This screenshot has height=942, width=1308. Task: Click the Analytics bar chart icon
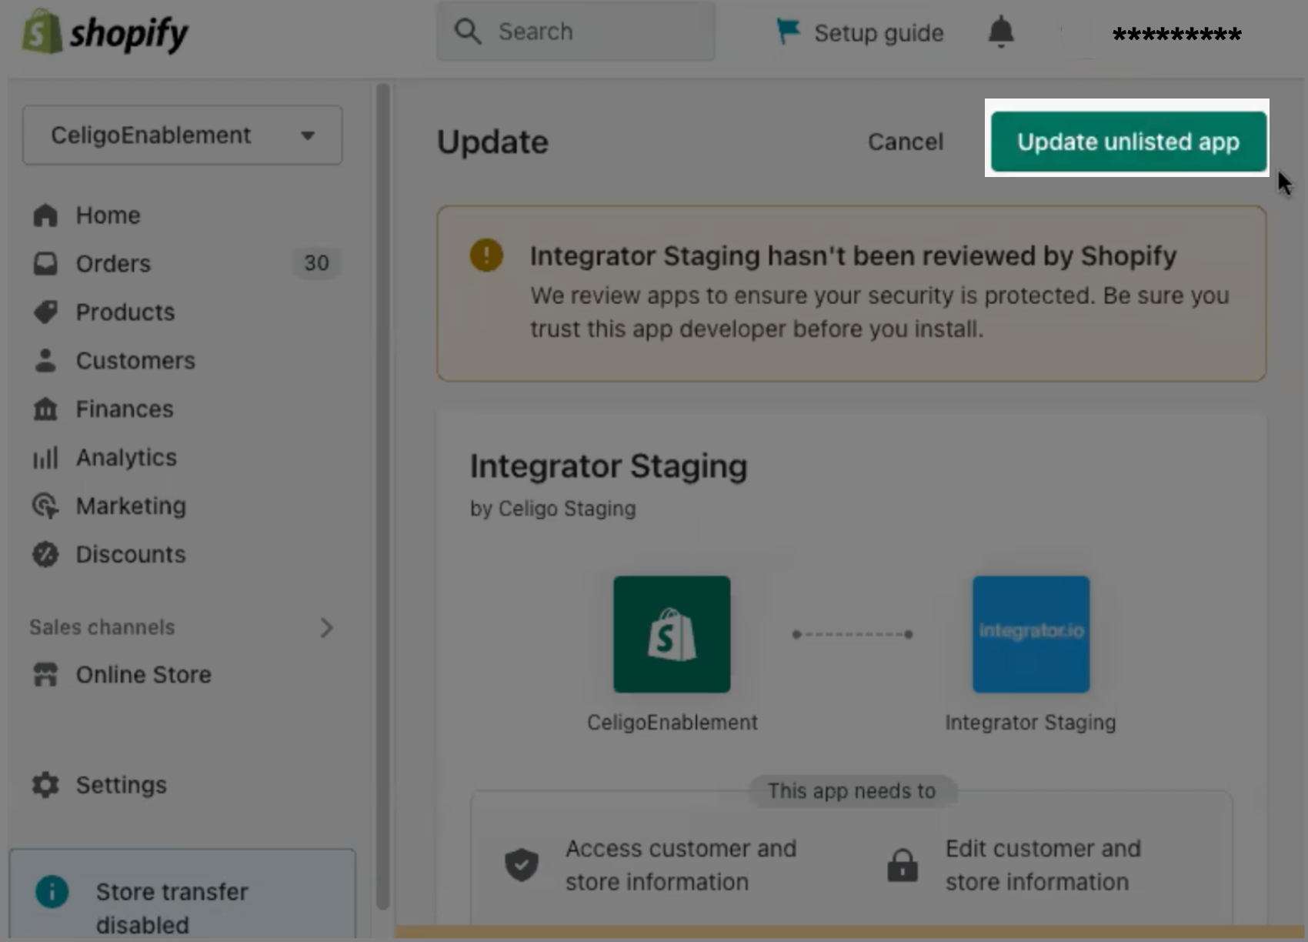point(45,458)
